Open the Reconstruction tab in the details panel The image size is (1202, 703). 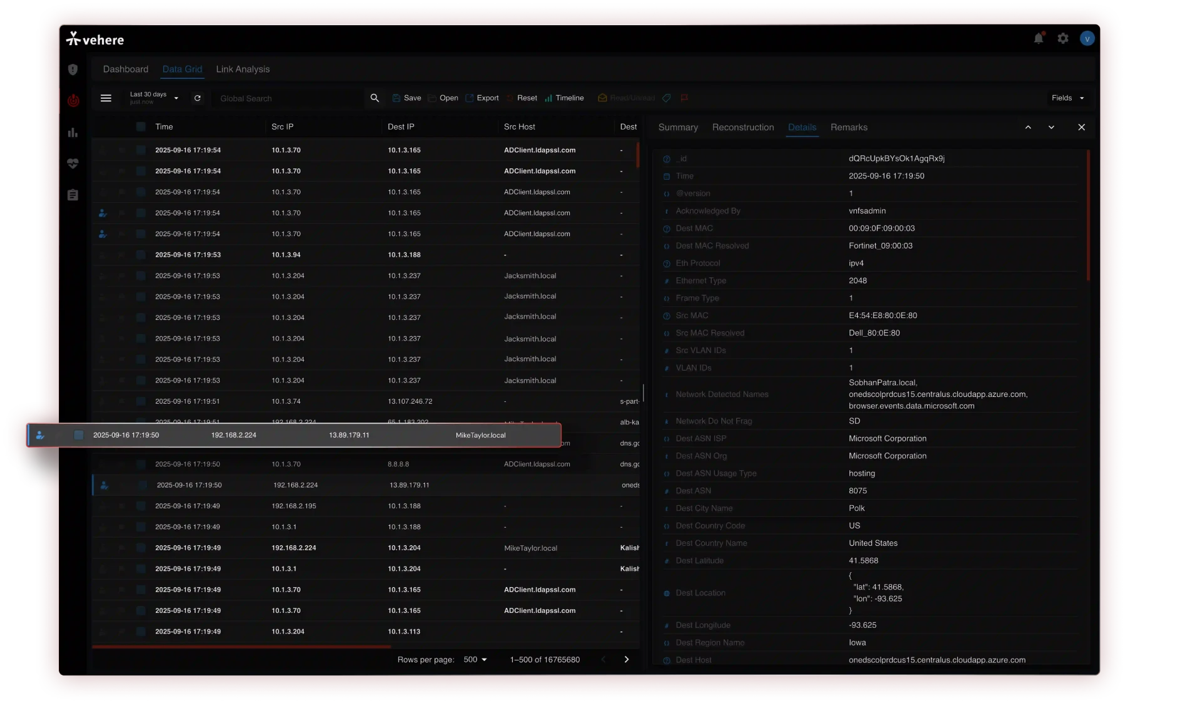tap(742, 128)
